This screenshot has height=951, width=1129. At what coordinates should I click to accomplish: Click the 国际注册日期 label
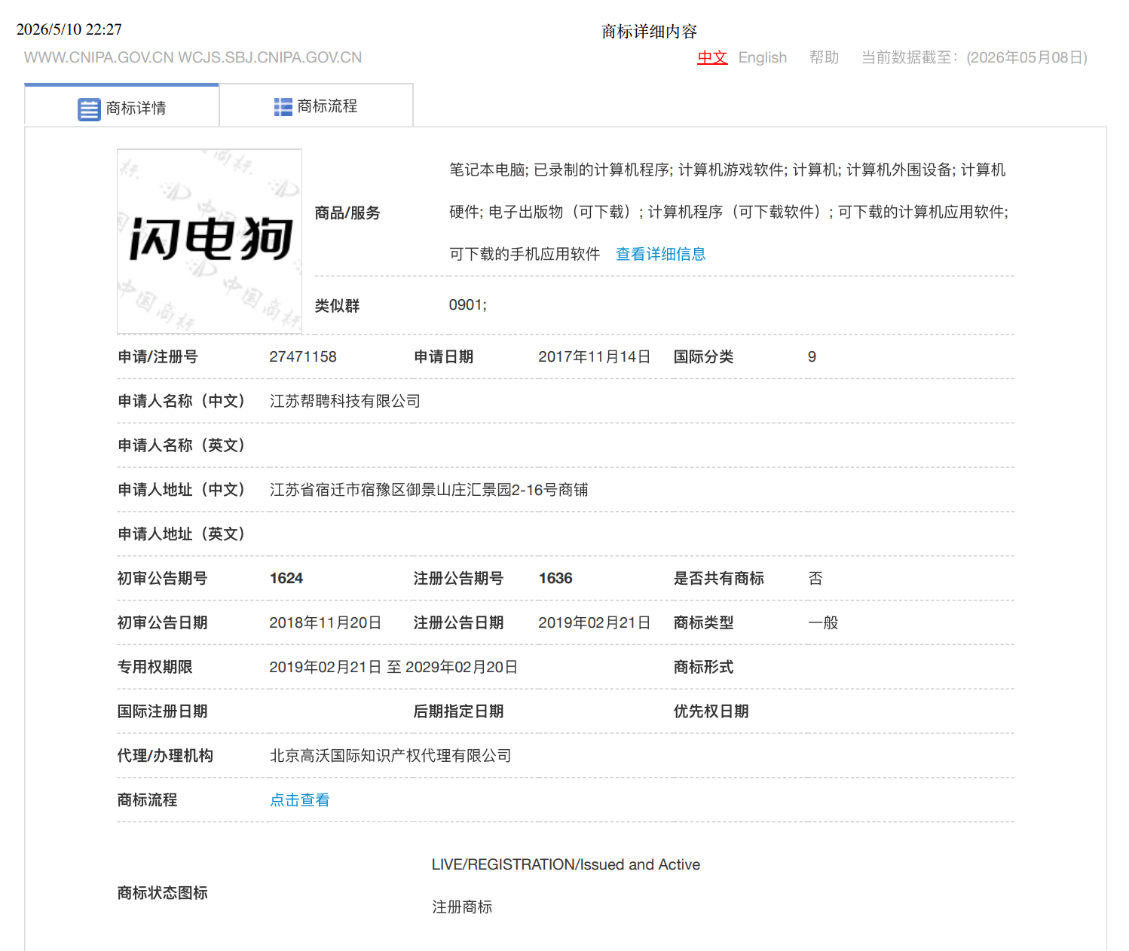coord(163,711)
